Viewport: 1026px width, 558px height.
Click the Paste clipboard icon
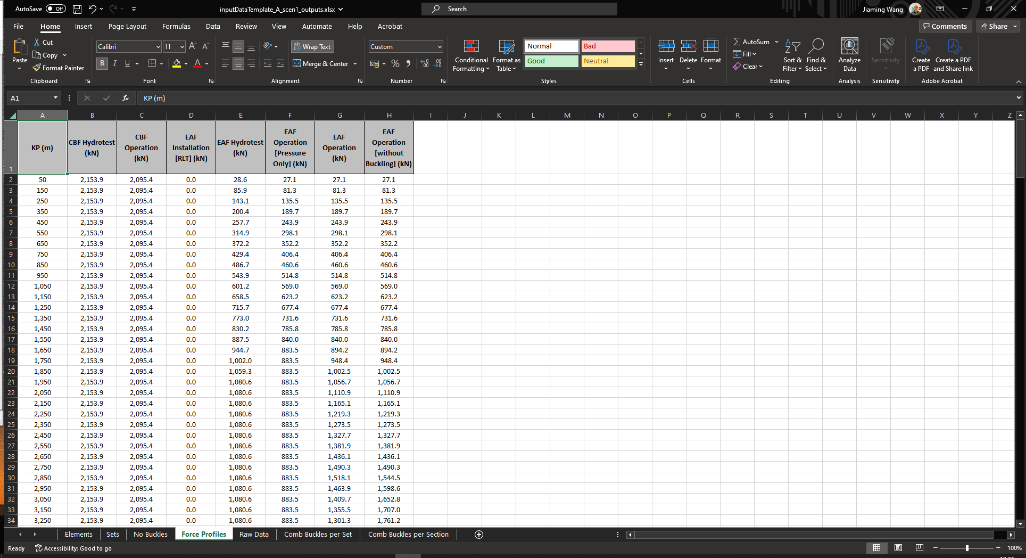pyautogui.click(x=20, y=47)
